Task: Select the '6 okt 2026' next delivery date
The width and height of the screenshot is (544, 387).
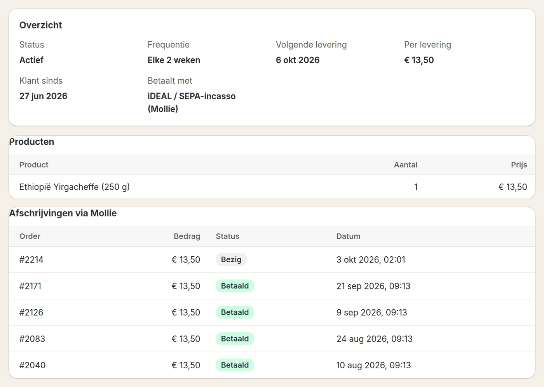Action: (x=298, y=60)
